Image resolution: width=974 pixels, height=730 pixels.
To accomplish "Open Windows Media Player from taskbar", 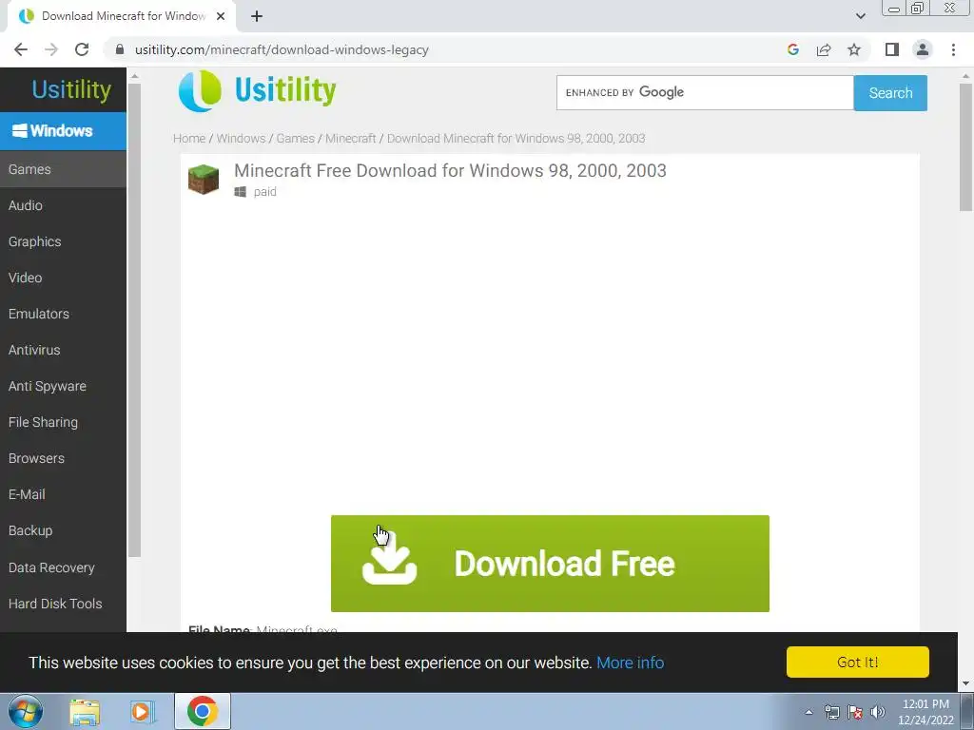I will [143, 711].
